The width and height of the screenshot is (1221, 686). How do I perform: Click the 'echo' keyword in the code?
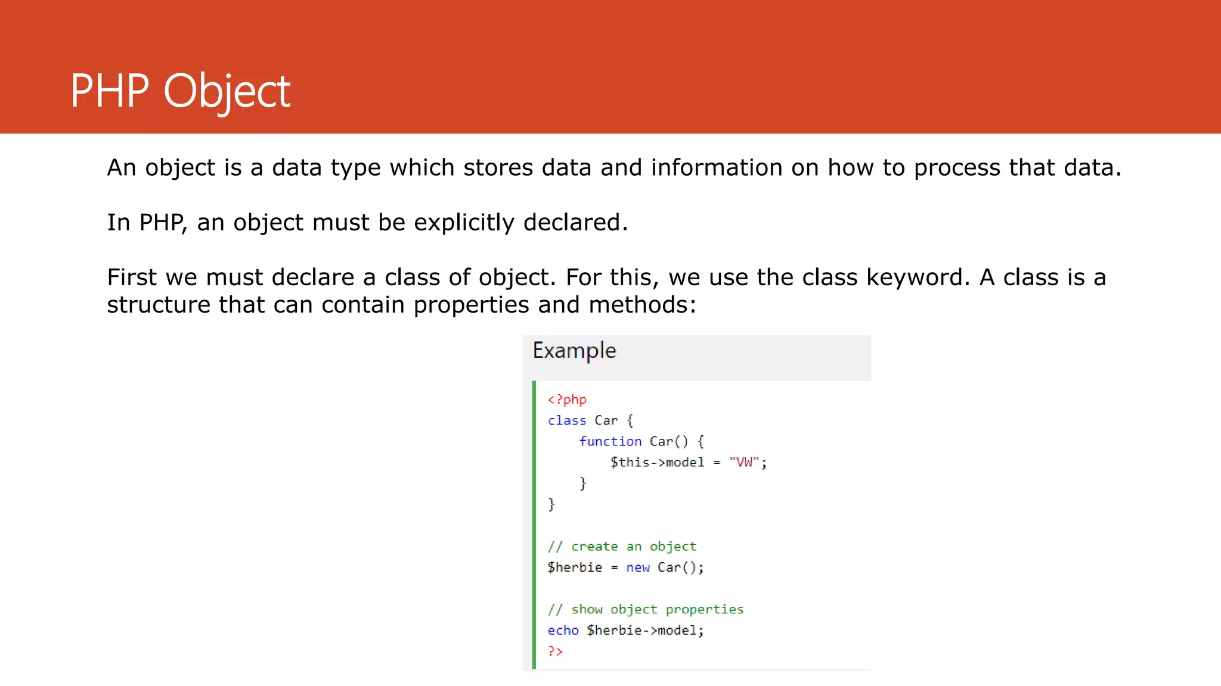coord(563,631)
